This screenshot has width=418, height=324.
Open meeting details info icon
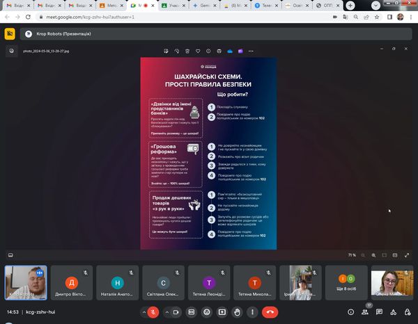pos(350,312)
